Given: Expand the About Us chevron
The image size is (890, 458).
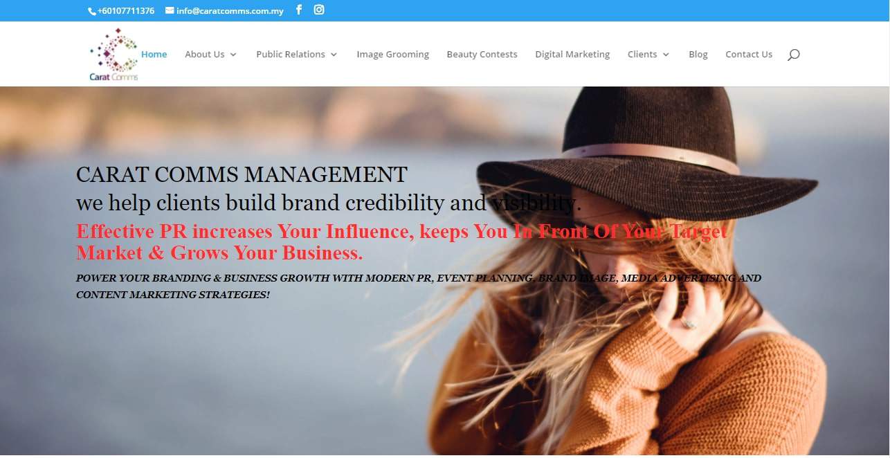Looking at the screenshot, I should pos(233,55).
